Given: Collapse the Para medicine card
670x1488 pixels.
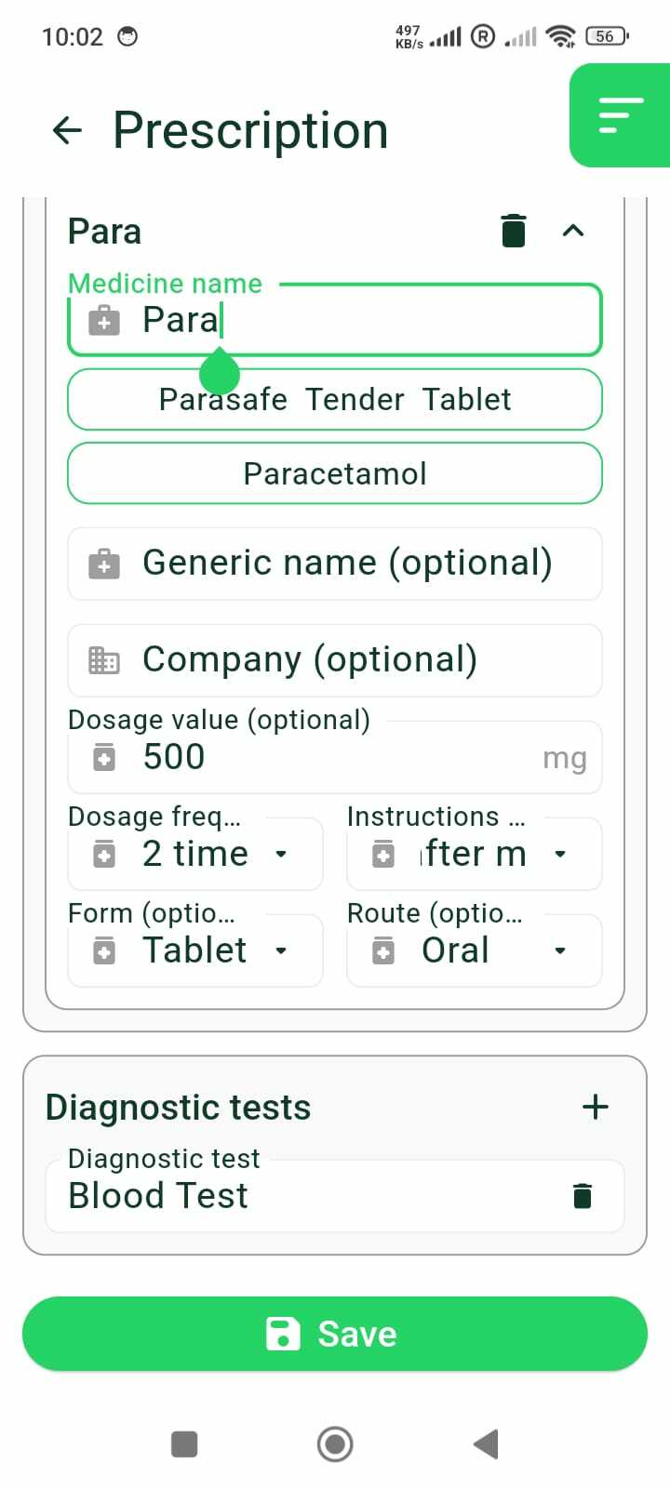Looking at the screenshot, I should [573, 231].
